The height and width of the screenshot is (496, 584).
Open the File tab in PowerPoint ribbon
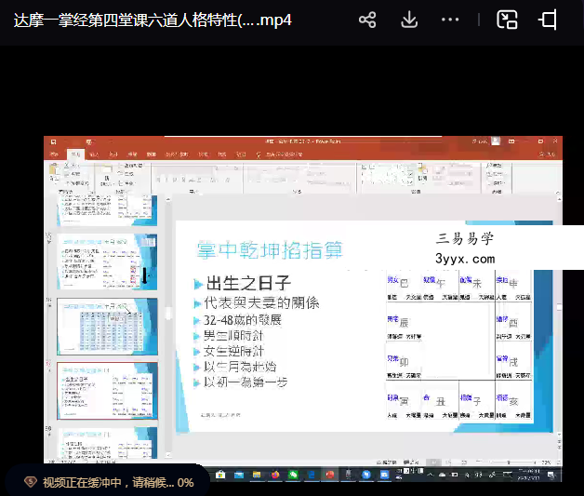pos(54,154)
